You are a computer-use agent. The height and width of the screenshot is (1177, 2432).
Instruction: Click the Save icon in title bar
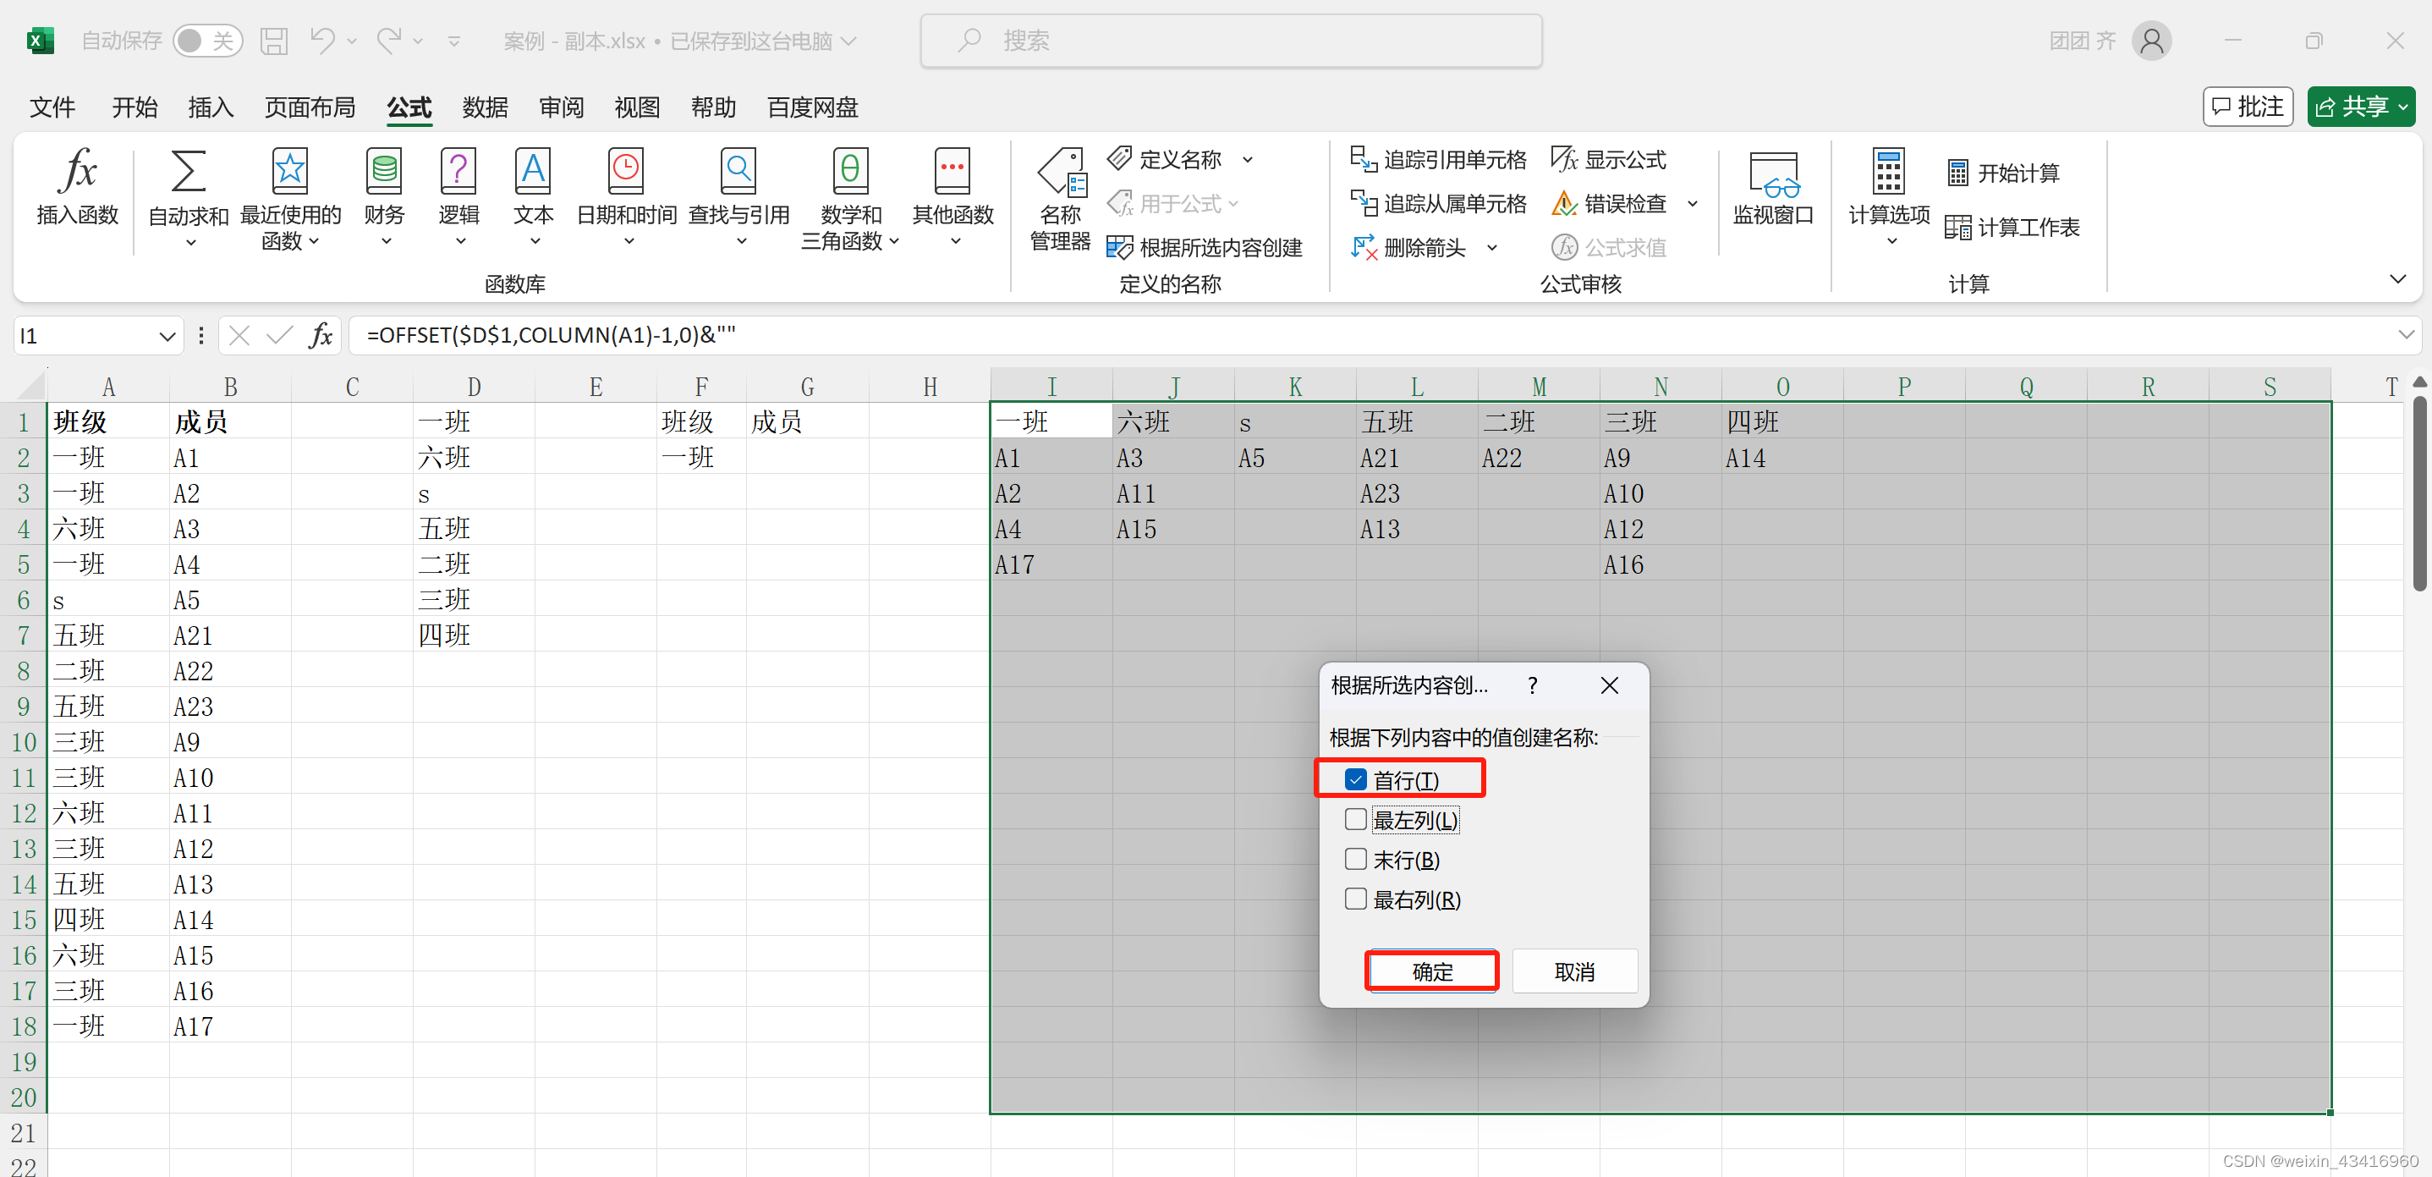274,41
